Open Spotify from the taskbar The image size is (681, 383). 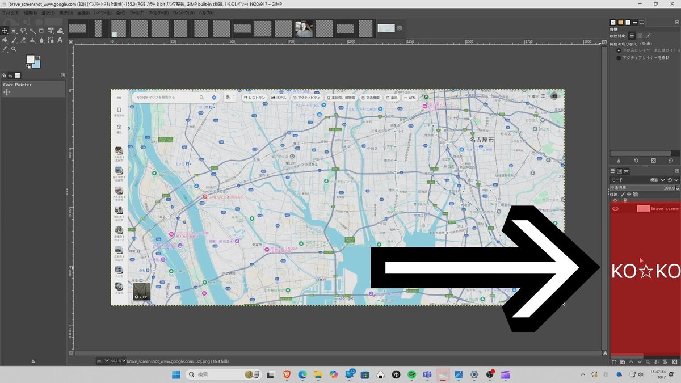[x=412, y=374]
